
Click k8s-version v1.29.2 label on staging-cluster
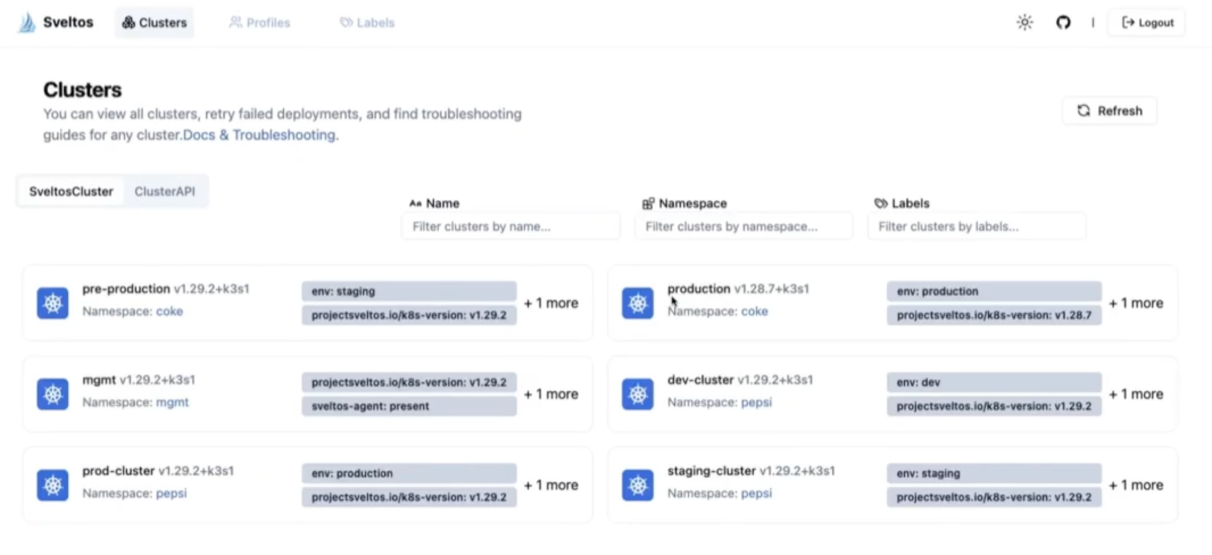click(x=994, y=497)
